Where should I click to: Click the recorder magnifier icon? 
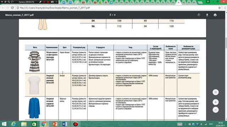pos(9,2)
